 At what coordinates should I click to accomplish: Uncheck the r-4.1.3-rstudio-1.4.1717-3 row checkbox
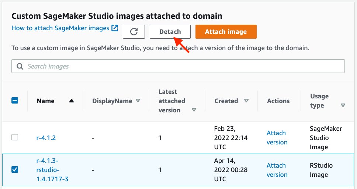(15, 169)
